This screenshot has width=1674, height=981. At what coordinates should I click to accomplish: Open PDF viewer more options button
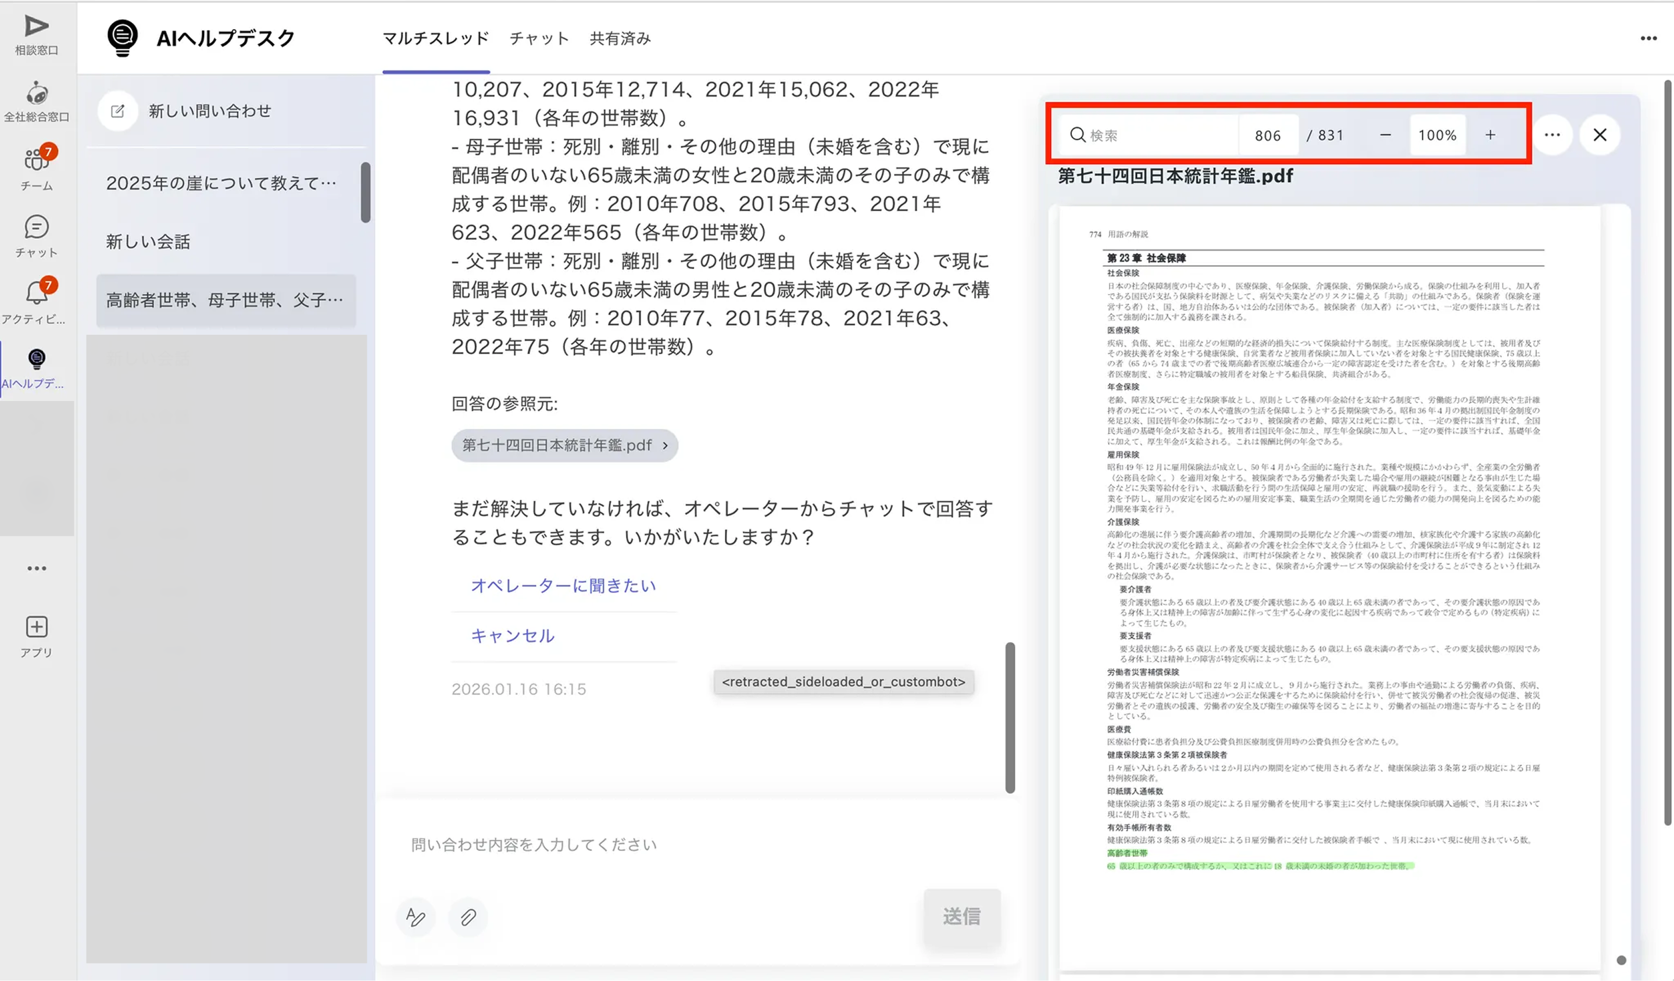pos(1552,135)
